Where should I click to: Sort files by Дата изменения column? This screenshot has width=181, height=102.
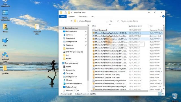click(x=135, y=26)
